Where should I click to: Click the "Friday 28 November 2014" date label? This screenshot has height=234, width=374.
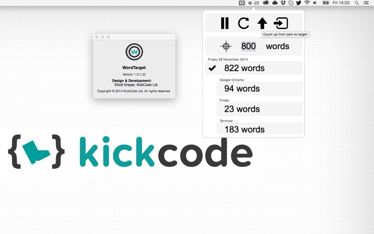click(x=228, y=59)
